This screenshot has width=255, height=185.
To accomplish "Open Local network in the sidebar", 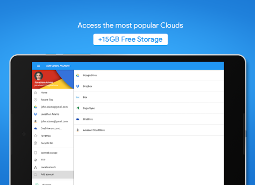I will [x=53, y=167].
